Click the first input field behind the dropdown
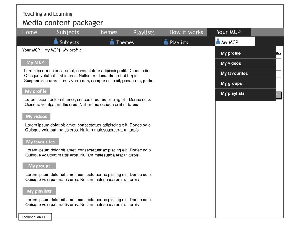This screenshot has width=300, height=225. click(x=278, y=63)
